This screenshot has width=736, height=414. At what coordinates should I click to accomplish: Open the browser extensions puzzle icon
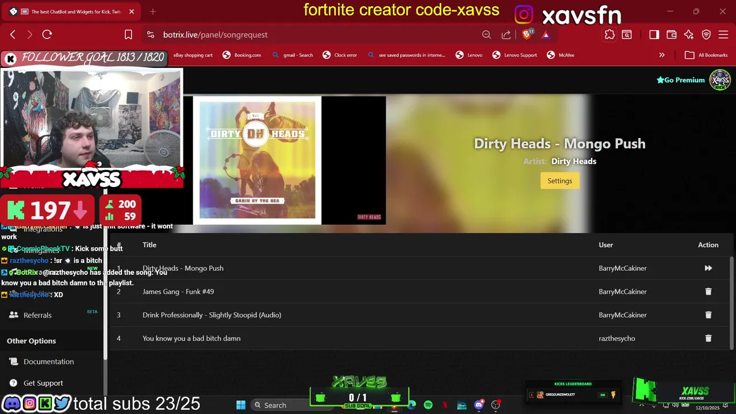click(609, 34)
